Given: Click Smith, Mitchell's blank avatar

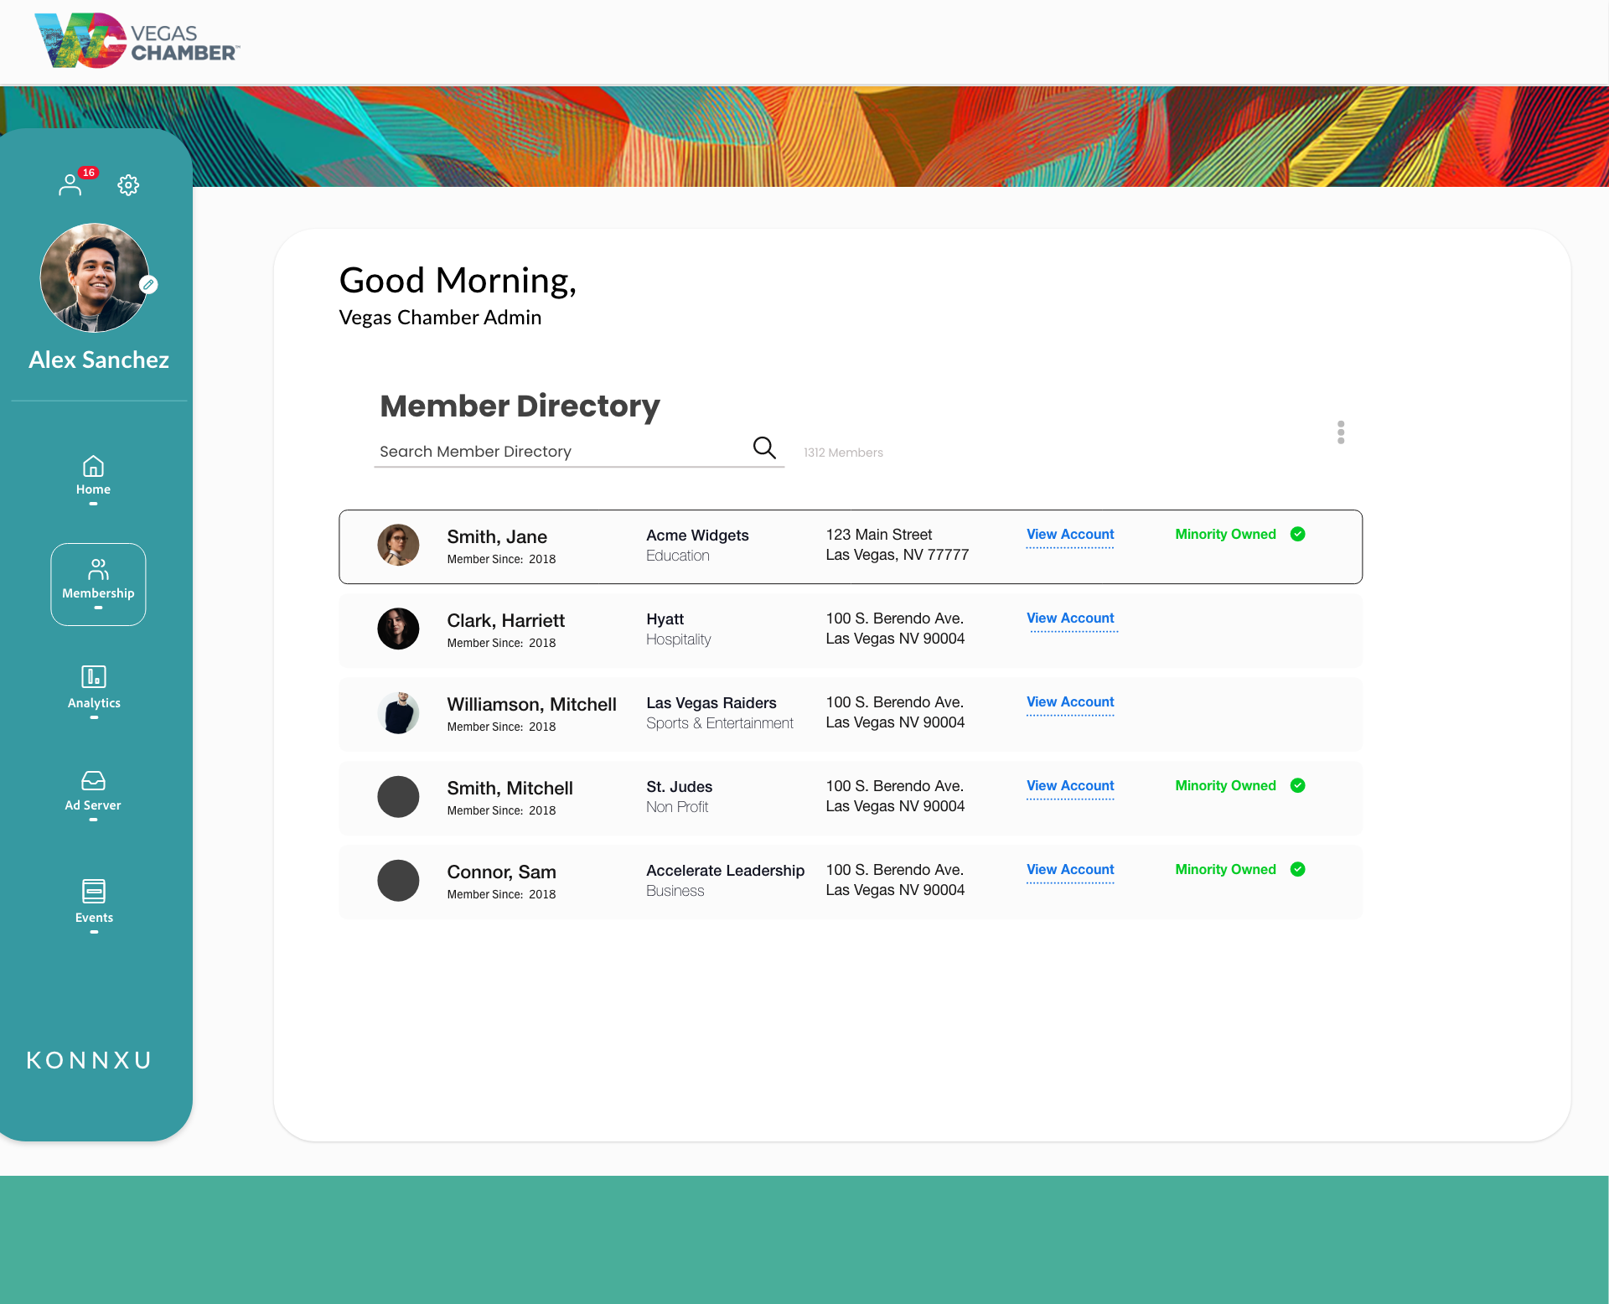Looking at the screenshot, I should tap(398, 797).
